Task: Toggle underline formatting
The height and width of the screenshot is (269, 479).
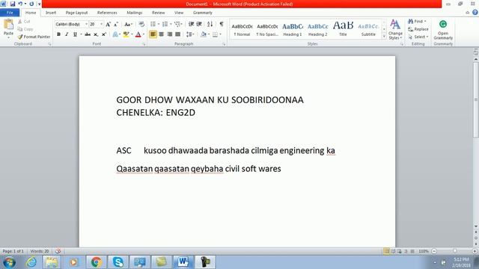Action: coord(75,34)
